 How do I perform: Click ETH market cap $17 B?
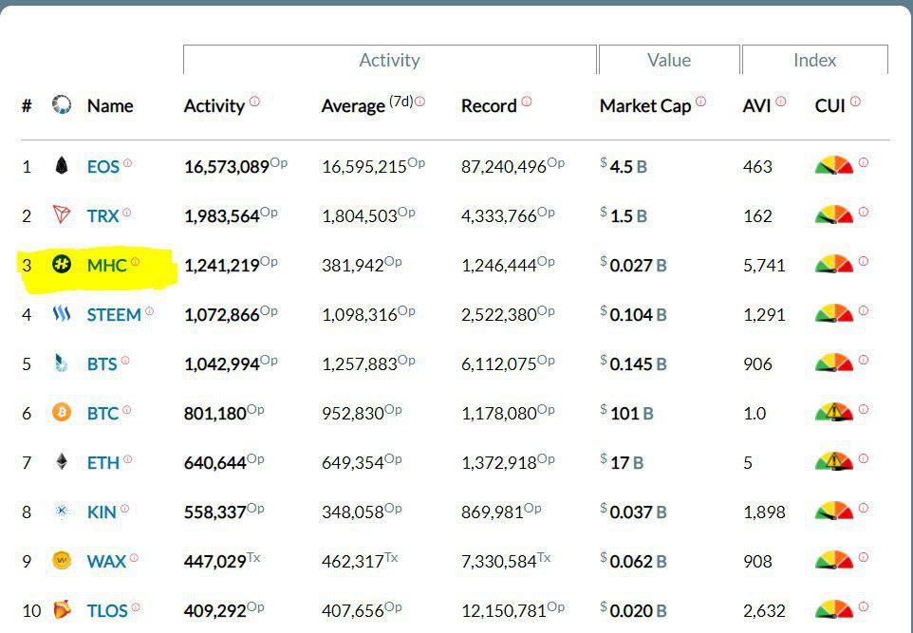tap(623, 463)
